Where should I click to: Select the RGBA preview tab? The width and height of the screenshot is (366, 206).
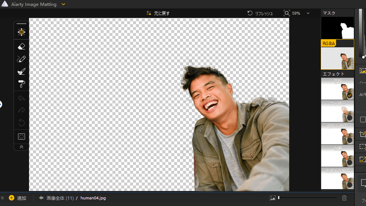click(337, 55)
